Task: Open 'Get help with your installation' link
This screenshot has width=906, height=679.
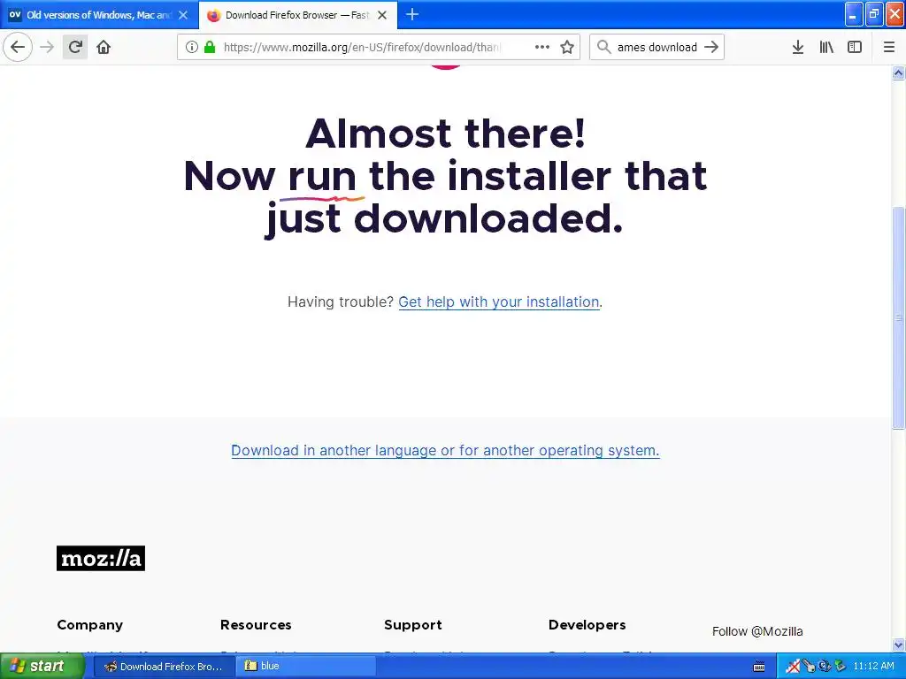Action: point(499,302)
